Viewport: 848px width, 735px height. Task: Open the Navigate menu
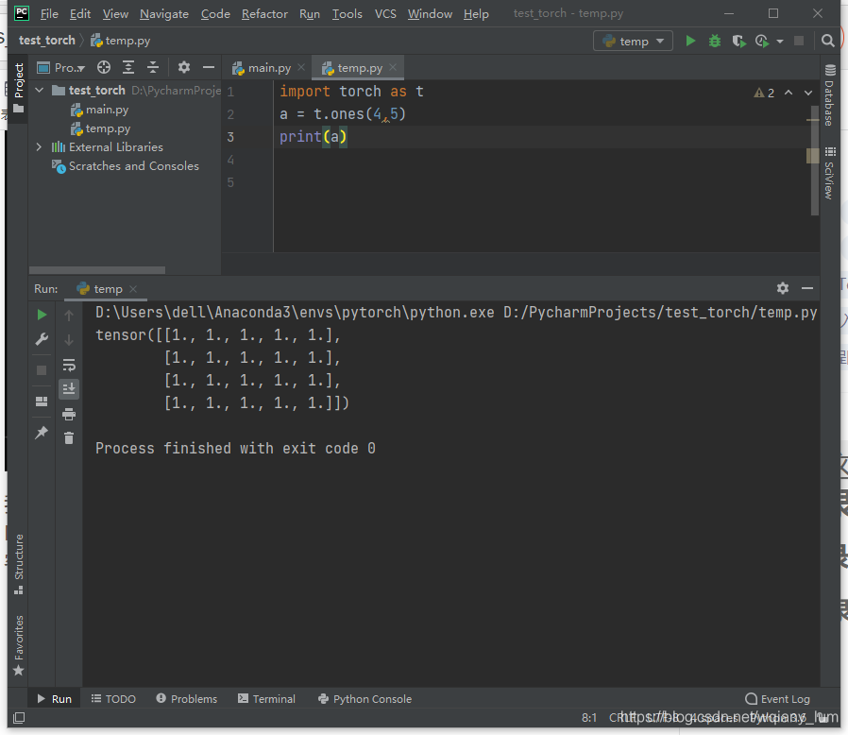pos(164,14)
